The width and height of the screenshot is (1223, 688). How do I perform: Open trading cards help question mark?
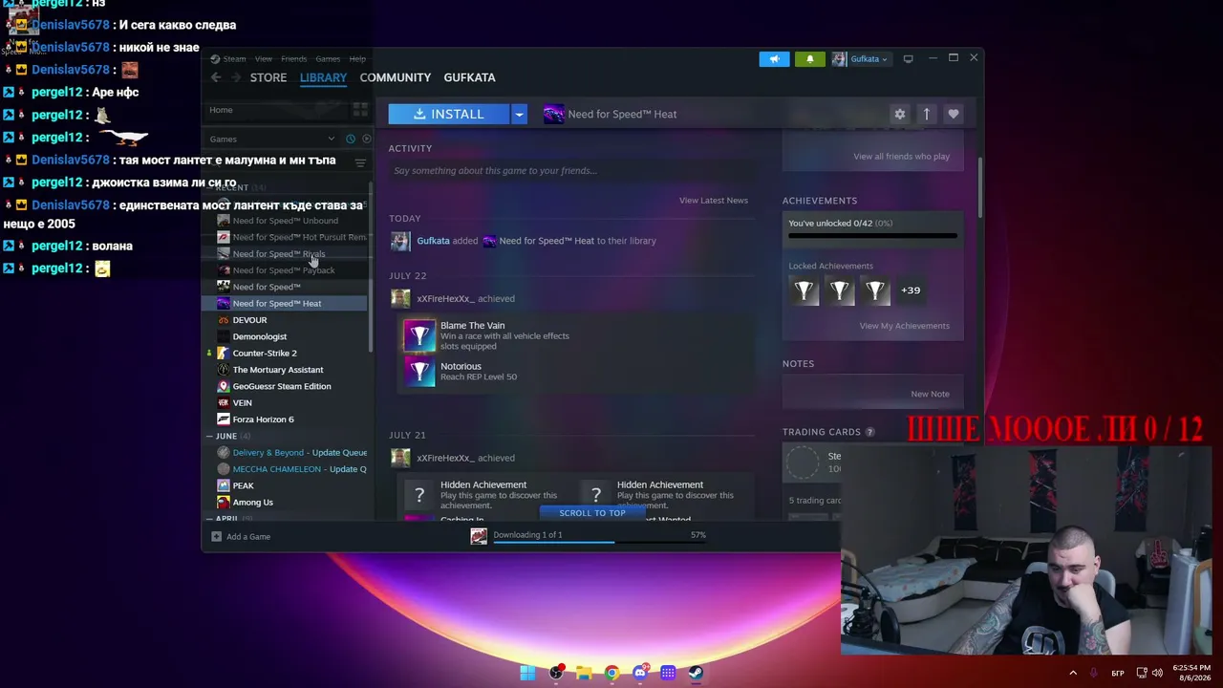coord(869,432)
